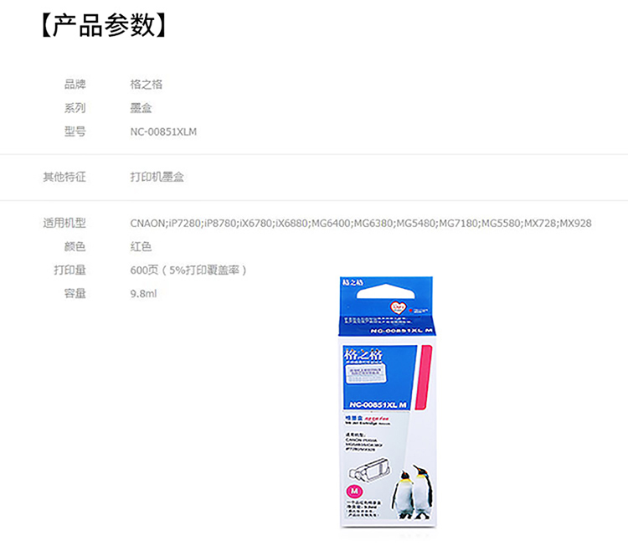The width and height of the screenshot is (628, 551).
Task: Click the 其他特征 label
Action: [x=64, y=177]
